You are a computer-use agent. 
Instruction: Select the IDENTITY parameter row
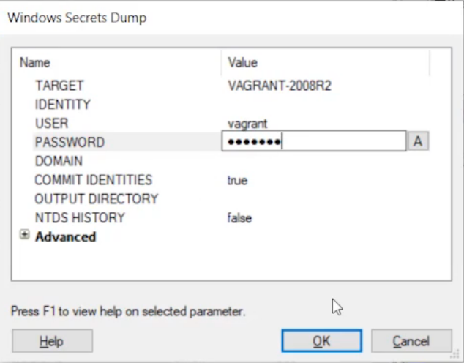pyautogui.click(x=63, y=105)
